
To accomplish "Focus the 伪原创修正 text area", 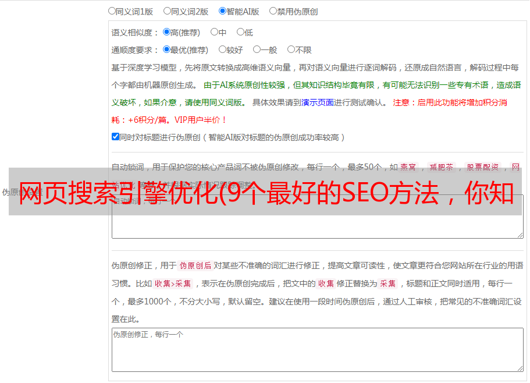I will (318, 350).
